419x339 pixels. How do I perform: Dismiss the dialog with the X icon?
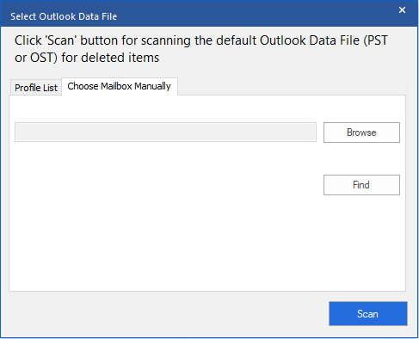tap(402, 10)
